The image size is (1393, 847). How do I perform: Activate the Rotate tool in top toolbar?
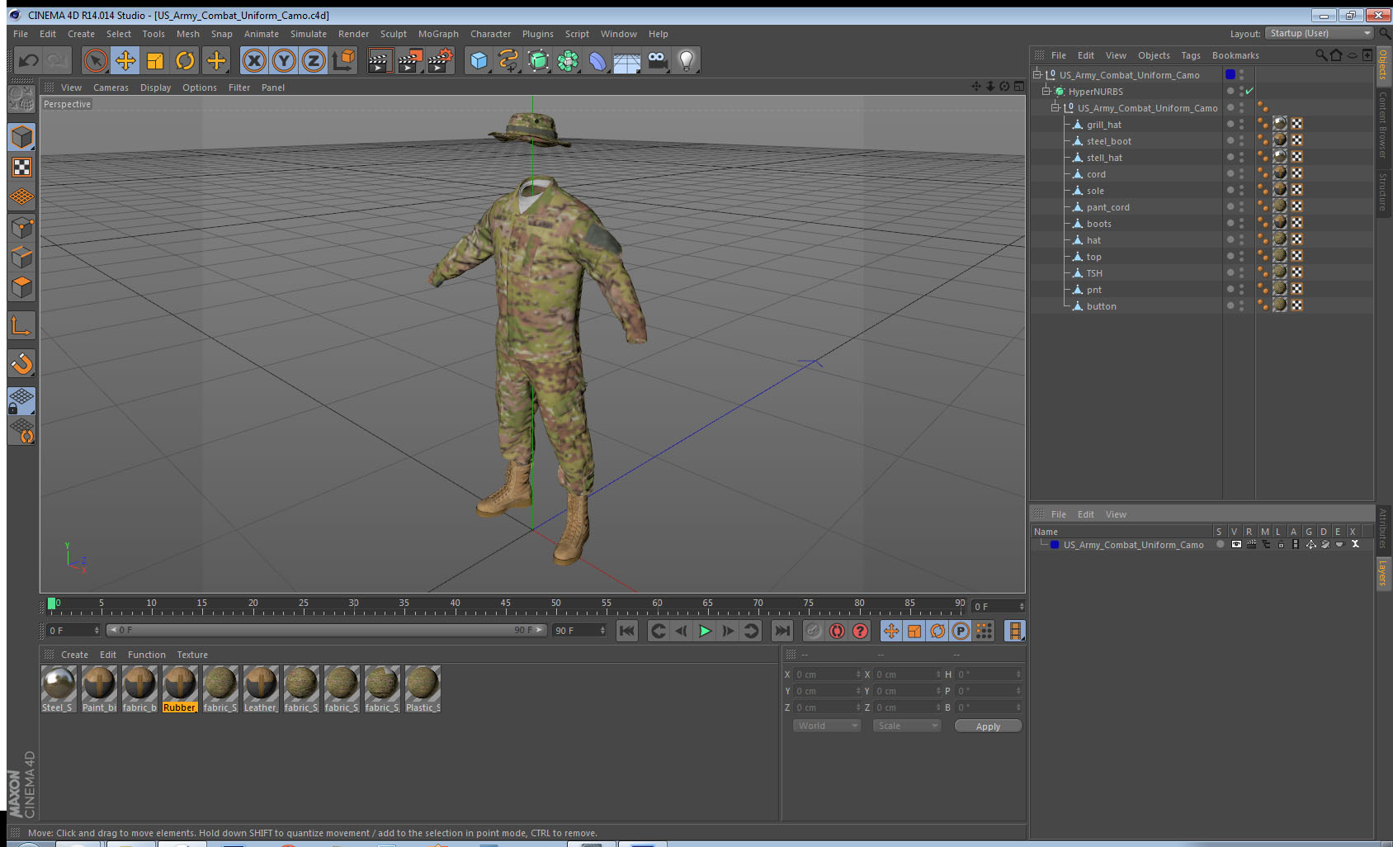(185, 60)
